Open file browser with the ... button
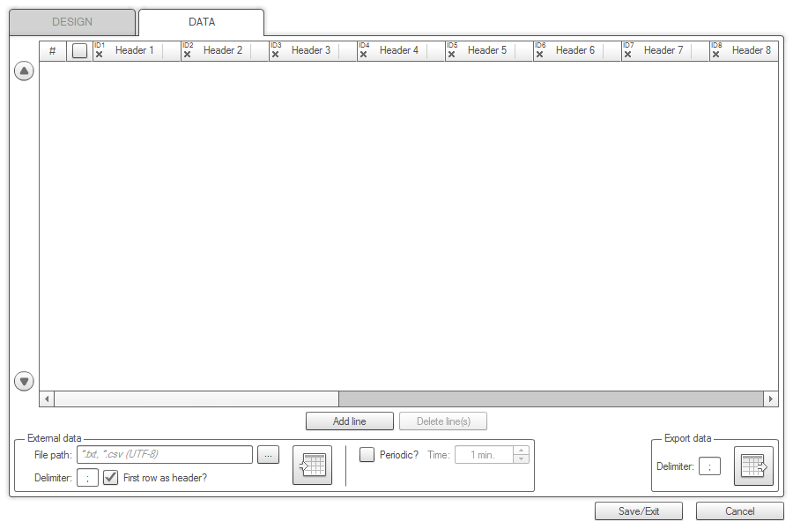Screen dimensions: 793x529 tap(269, 455)
